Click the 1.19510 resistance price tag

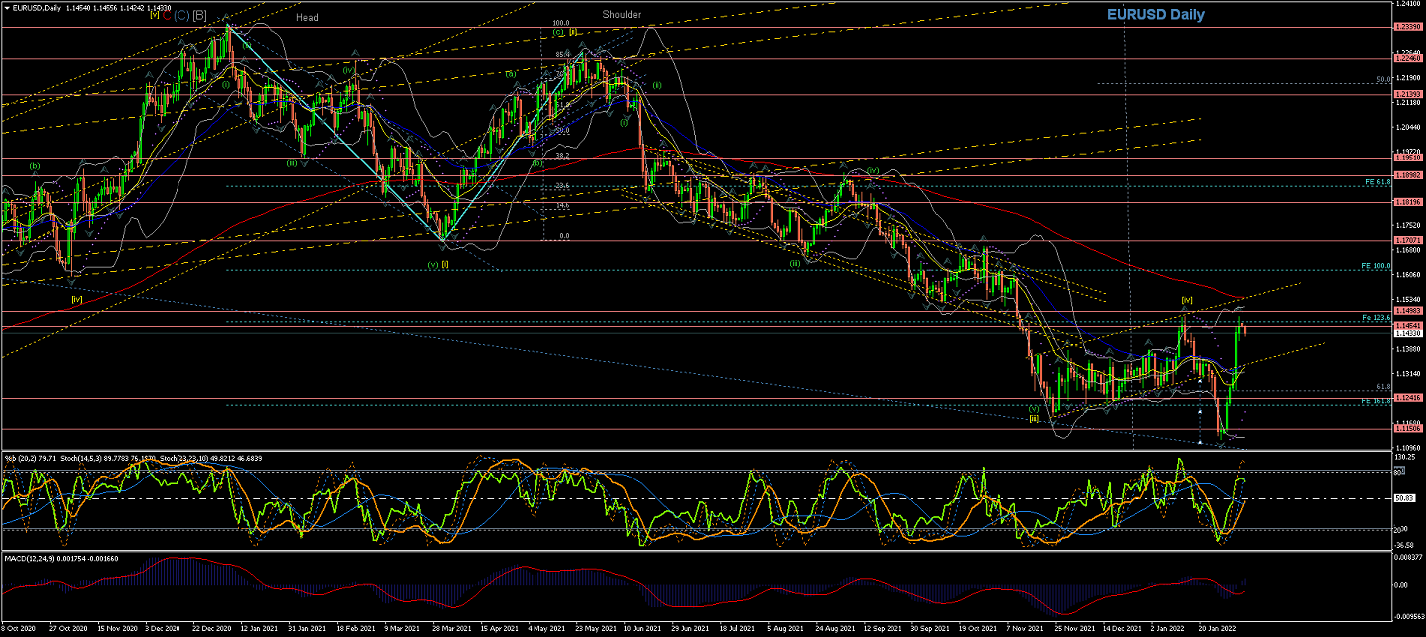pos(1407,158)
